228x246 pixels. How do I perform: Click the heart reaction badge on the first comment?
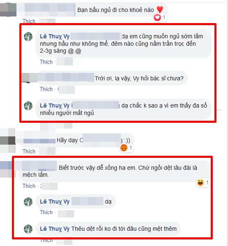[160, 17]
